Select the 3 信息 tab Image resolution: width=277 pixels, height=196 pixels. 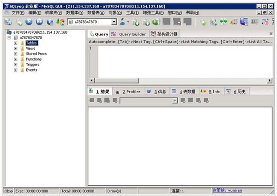[x=157, y=92]
